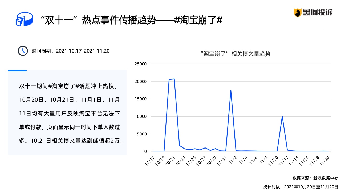The image size is (341, 192).
Task: Click the 10/21 peak on the line
Action: point(174,79)
